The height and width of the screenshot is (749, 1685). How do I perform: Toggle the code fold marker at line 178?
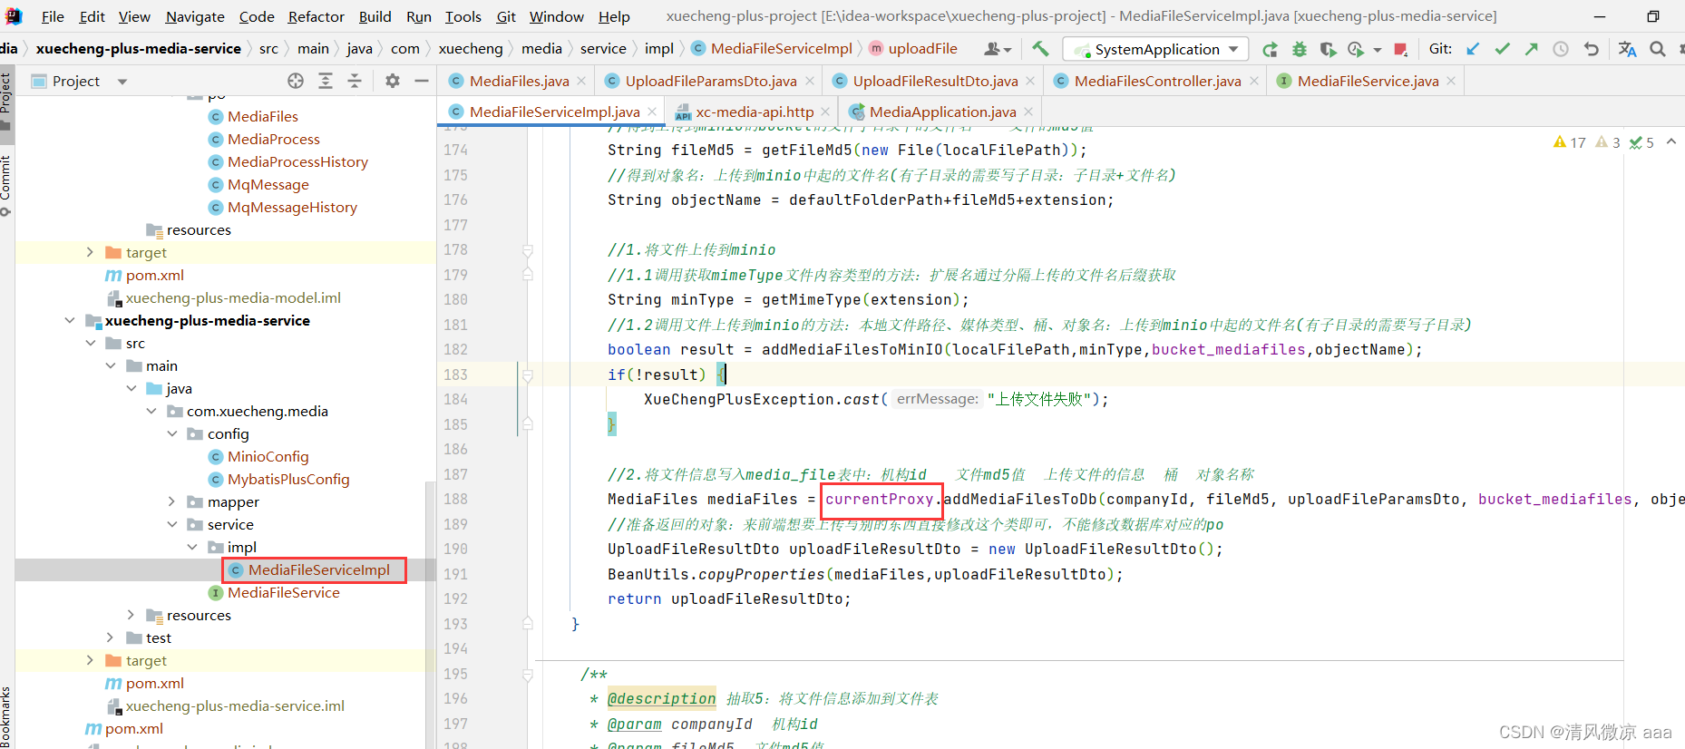(527, 250)
